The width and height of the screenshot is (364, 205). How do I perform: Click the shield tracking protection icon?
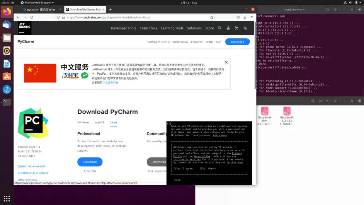[58, 17]
